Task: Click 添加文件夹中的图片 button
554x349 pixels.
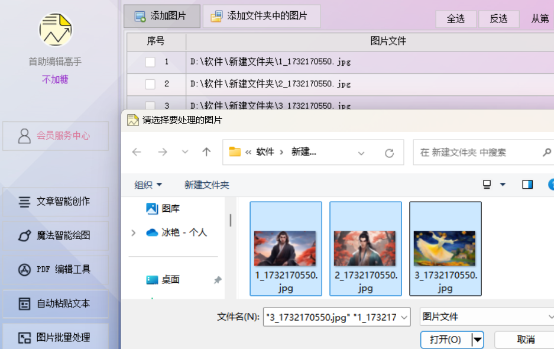Action: [261, 16]
